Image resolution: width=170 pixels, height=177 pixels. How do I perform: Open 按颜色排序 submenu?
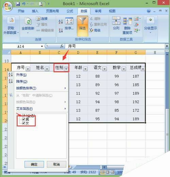tap(41, 88)
